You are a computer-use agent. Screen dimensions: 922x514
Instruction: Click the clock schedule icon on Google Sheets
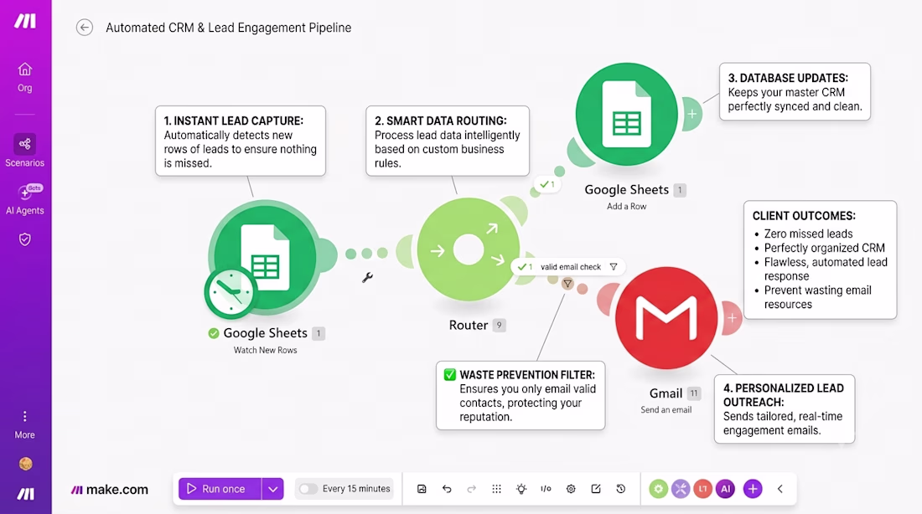[x=230, y=292]
